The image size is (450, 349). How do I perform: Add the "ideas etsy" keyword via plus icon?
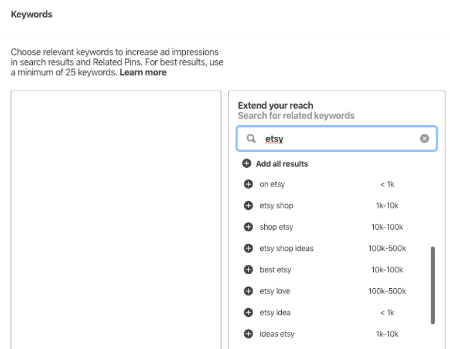tap(248, 334)
